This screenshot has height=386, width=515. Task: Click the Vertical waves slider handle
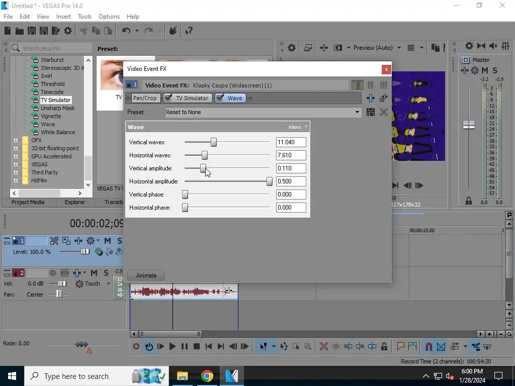(x=214, y=142)
